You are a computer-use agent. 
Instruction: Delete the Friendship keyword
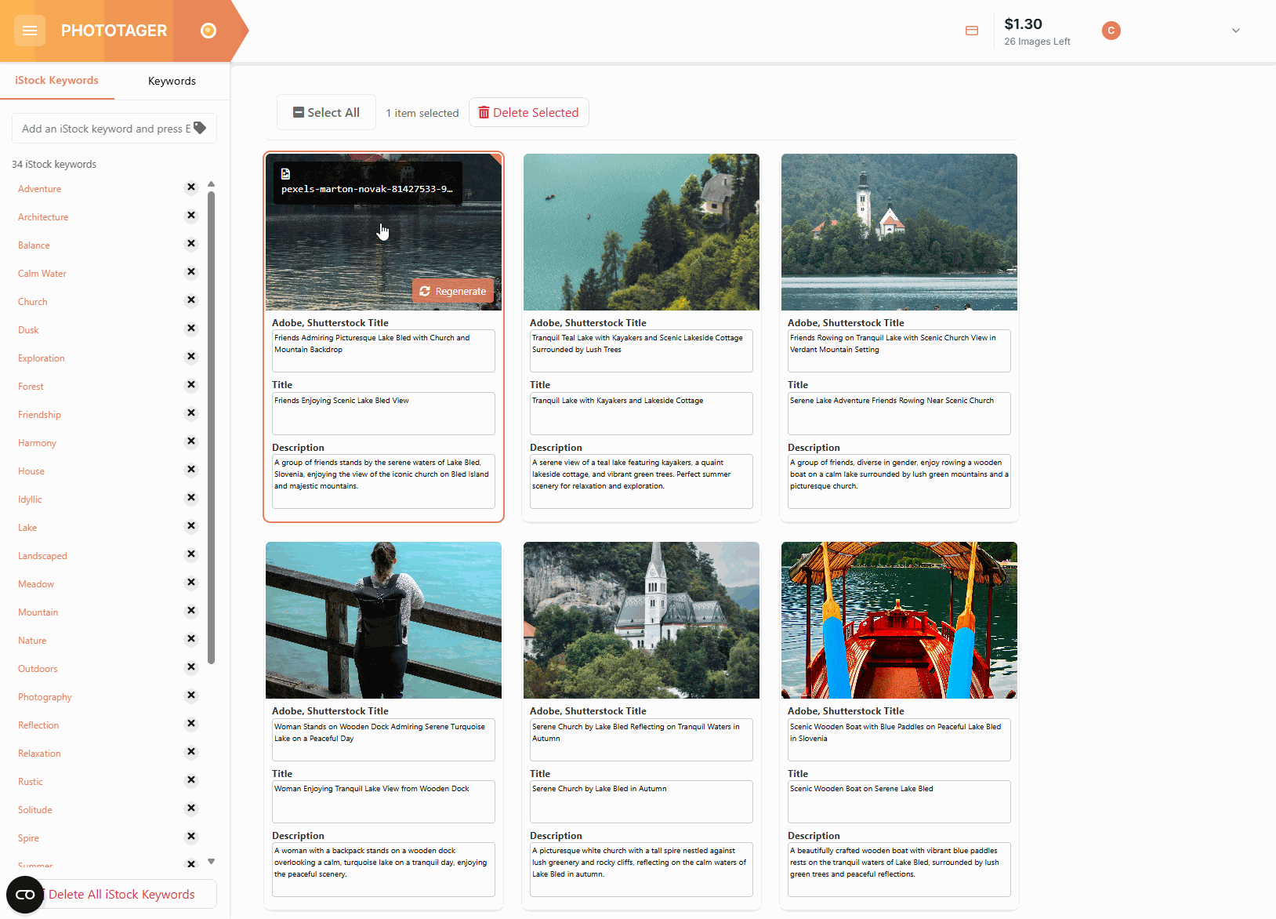point(190,413)
